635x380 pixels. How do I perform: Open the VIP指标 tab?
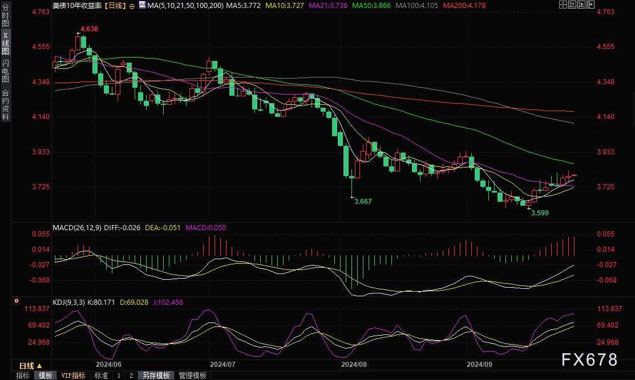point(73,375)
